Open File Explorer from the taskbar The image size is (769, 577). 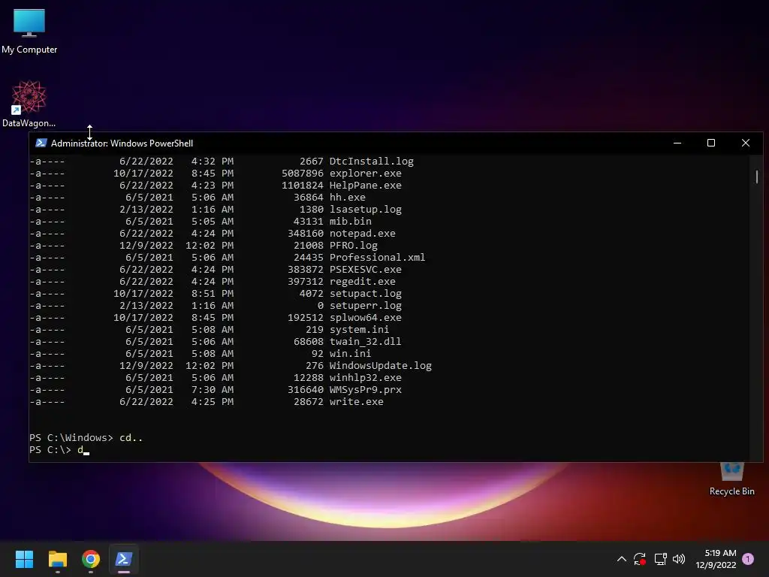(x=57, y=559)
